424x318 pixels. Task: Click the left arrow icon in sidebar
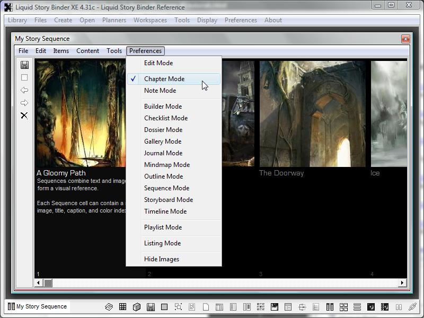coord(24,90)
